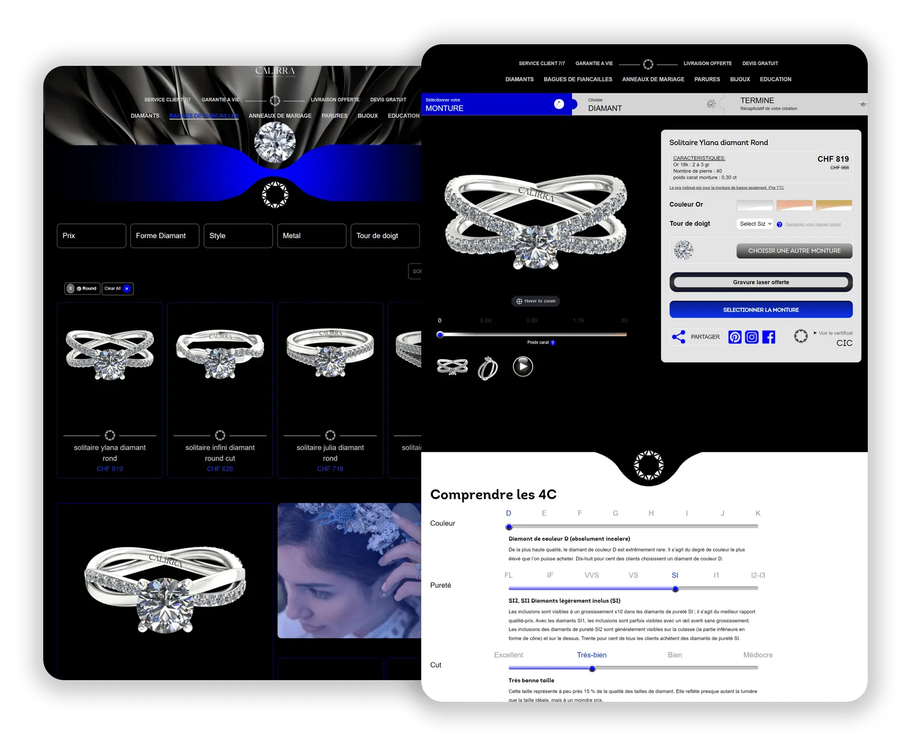Image resolution: width=911 pixels, height=746 pixels.
Task: Click the ring size help icon
Action: (x=779, y=224)
